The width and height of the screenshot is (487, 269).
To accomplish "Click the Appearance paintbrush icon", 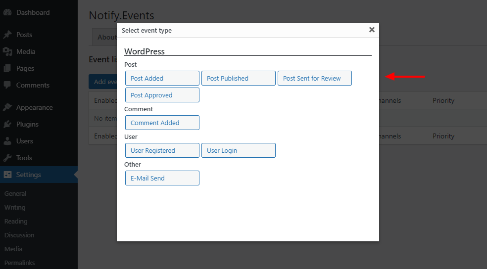I will tap(7, 107).
